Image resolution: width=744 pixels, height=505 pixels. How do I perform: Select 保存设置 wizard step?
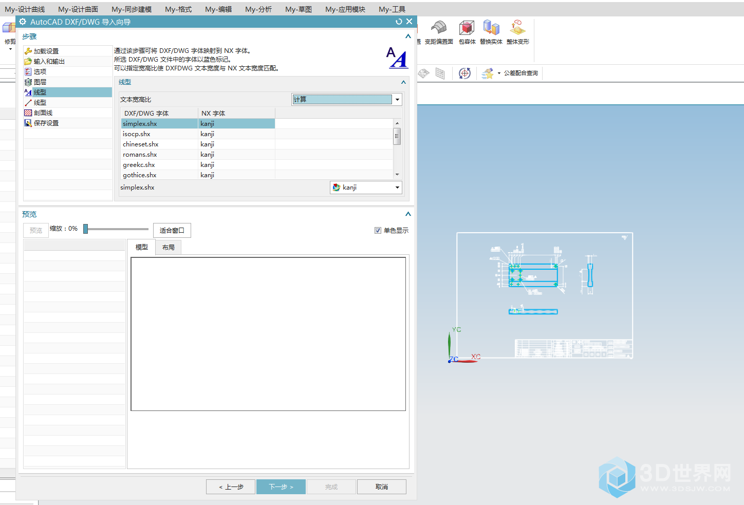click(68, 123)
